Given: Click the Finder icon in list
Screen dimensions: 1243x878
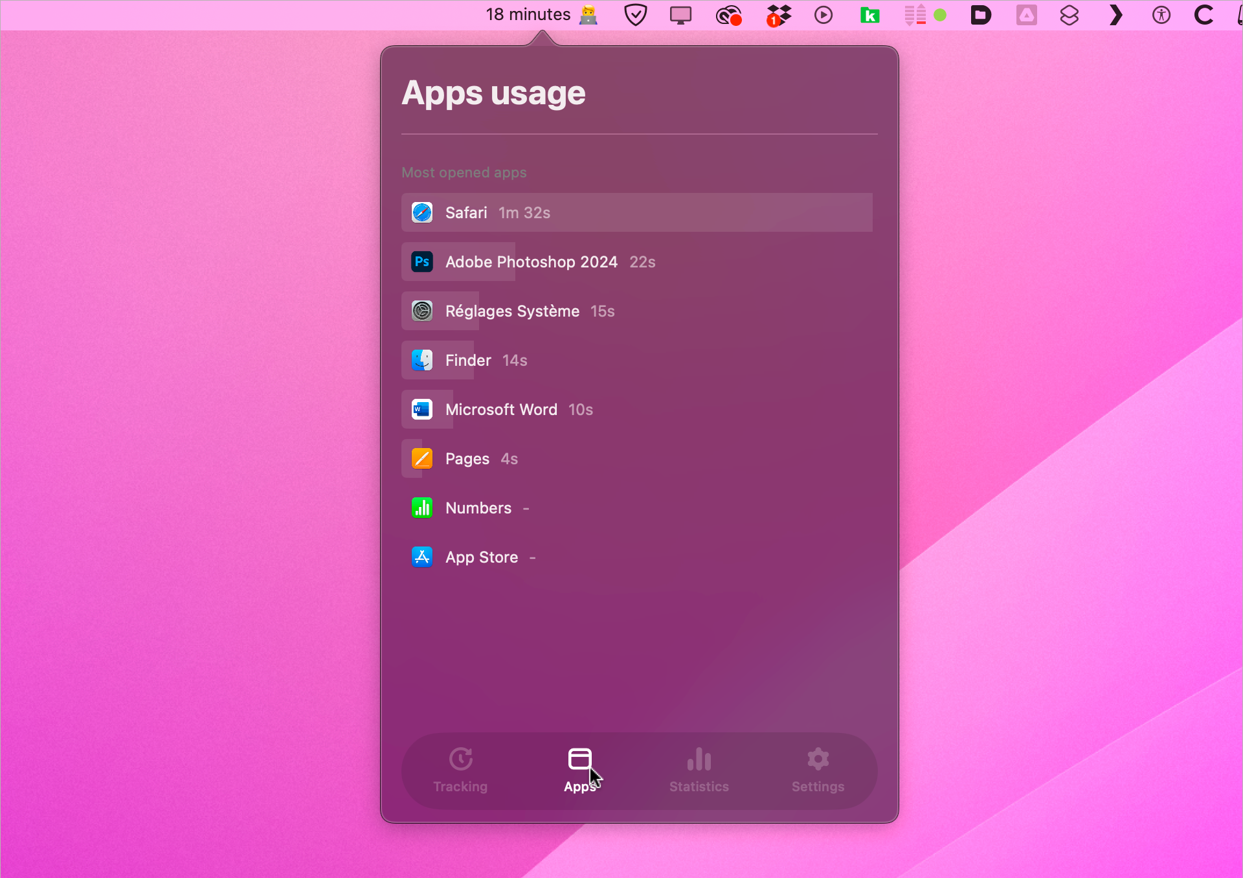Looking at the screenshot, I should [x=422, y=361].
